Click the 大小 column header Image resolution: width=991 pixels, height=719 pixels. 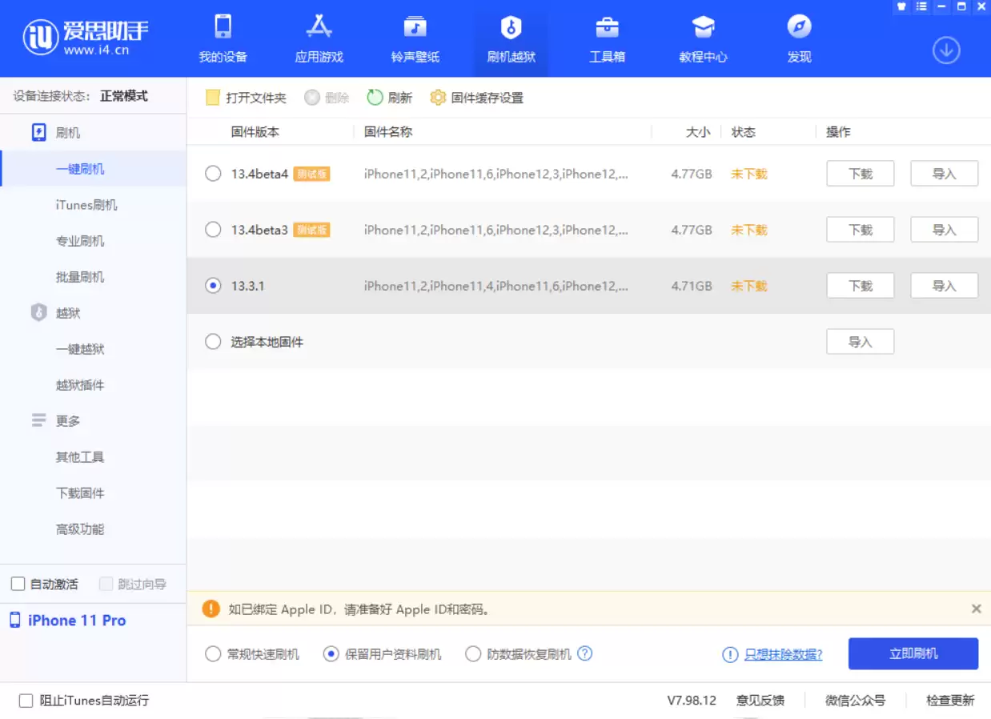tap(698, 132)
